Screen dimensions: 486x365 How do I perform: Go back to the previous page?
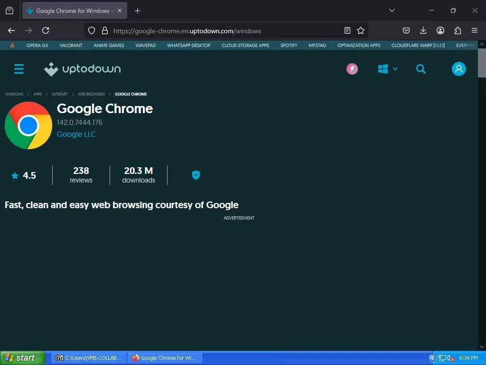pos(11,30)
